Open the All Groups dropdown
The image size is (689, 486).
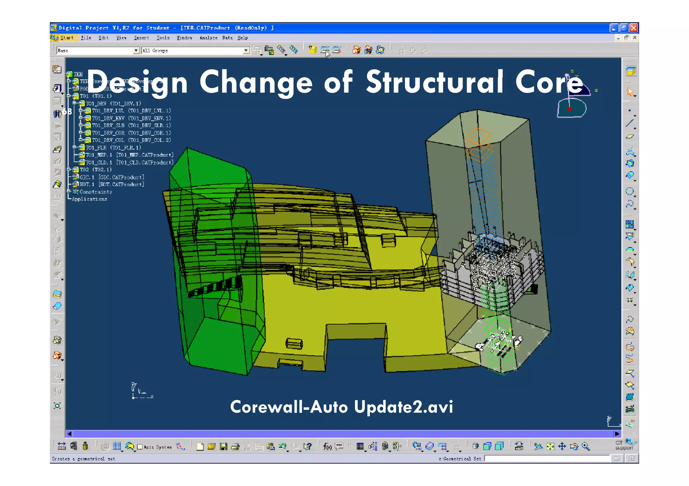246,50
